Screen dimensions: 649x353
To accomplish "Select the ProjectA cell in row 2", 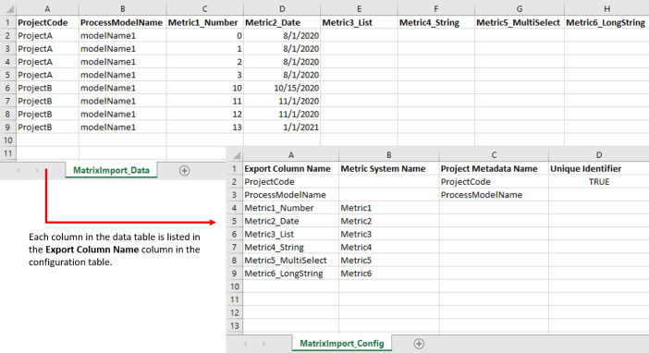I will coord(47,36).
